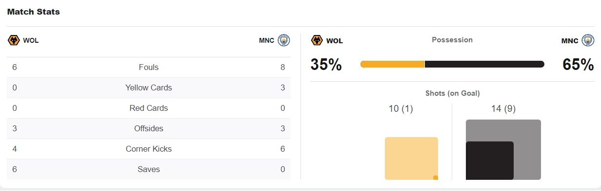The height and width of the screenshot is (191, 601).
Task: Select the Corner Kicks stat row
Action: (x=149, y=149)
